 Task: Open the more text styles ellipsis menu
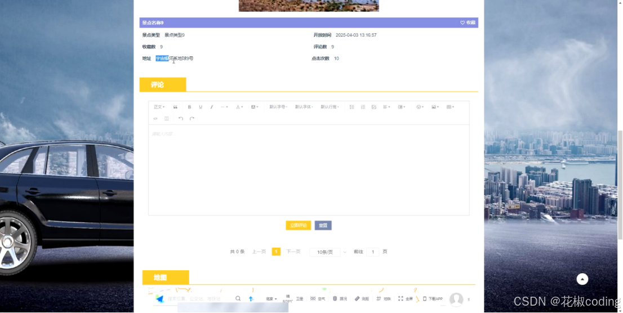coord(224,108)
